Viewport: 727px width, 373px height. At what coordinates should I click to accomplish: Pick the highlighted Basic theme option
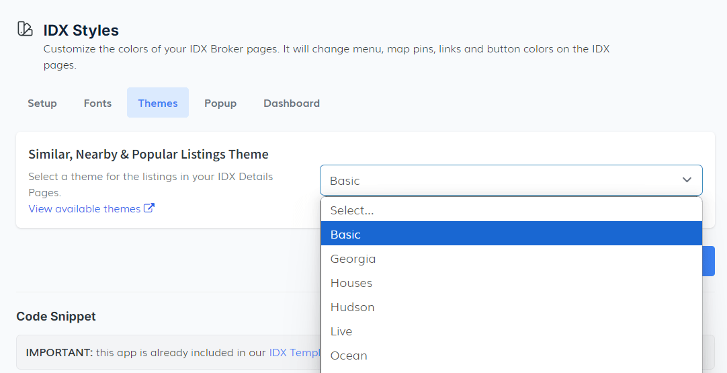tap(511, 235)
